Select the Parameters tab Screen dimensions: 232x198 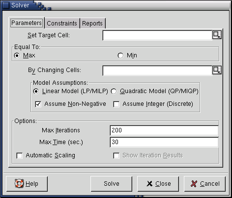pyautogui.click(x=27, y=23)
